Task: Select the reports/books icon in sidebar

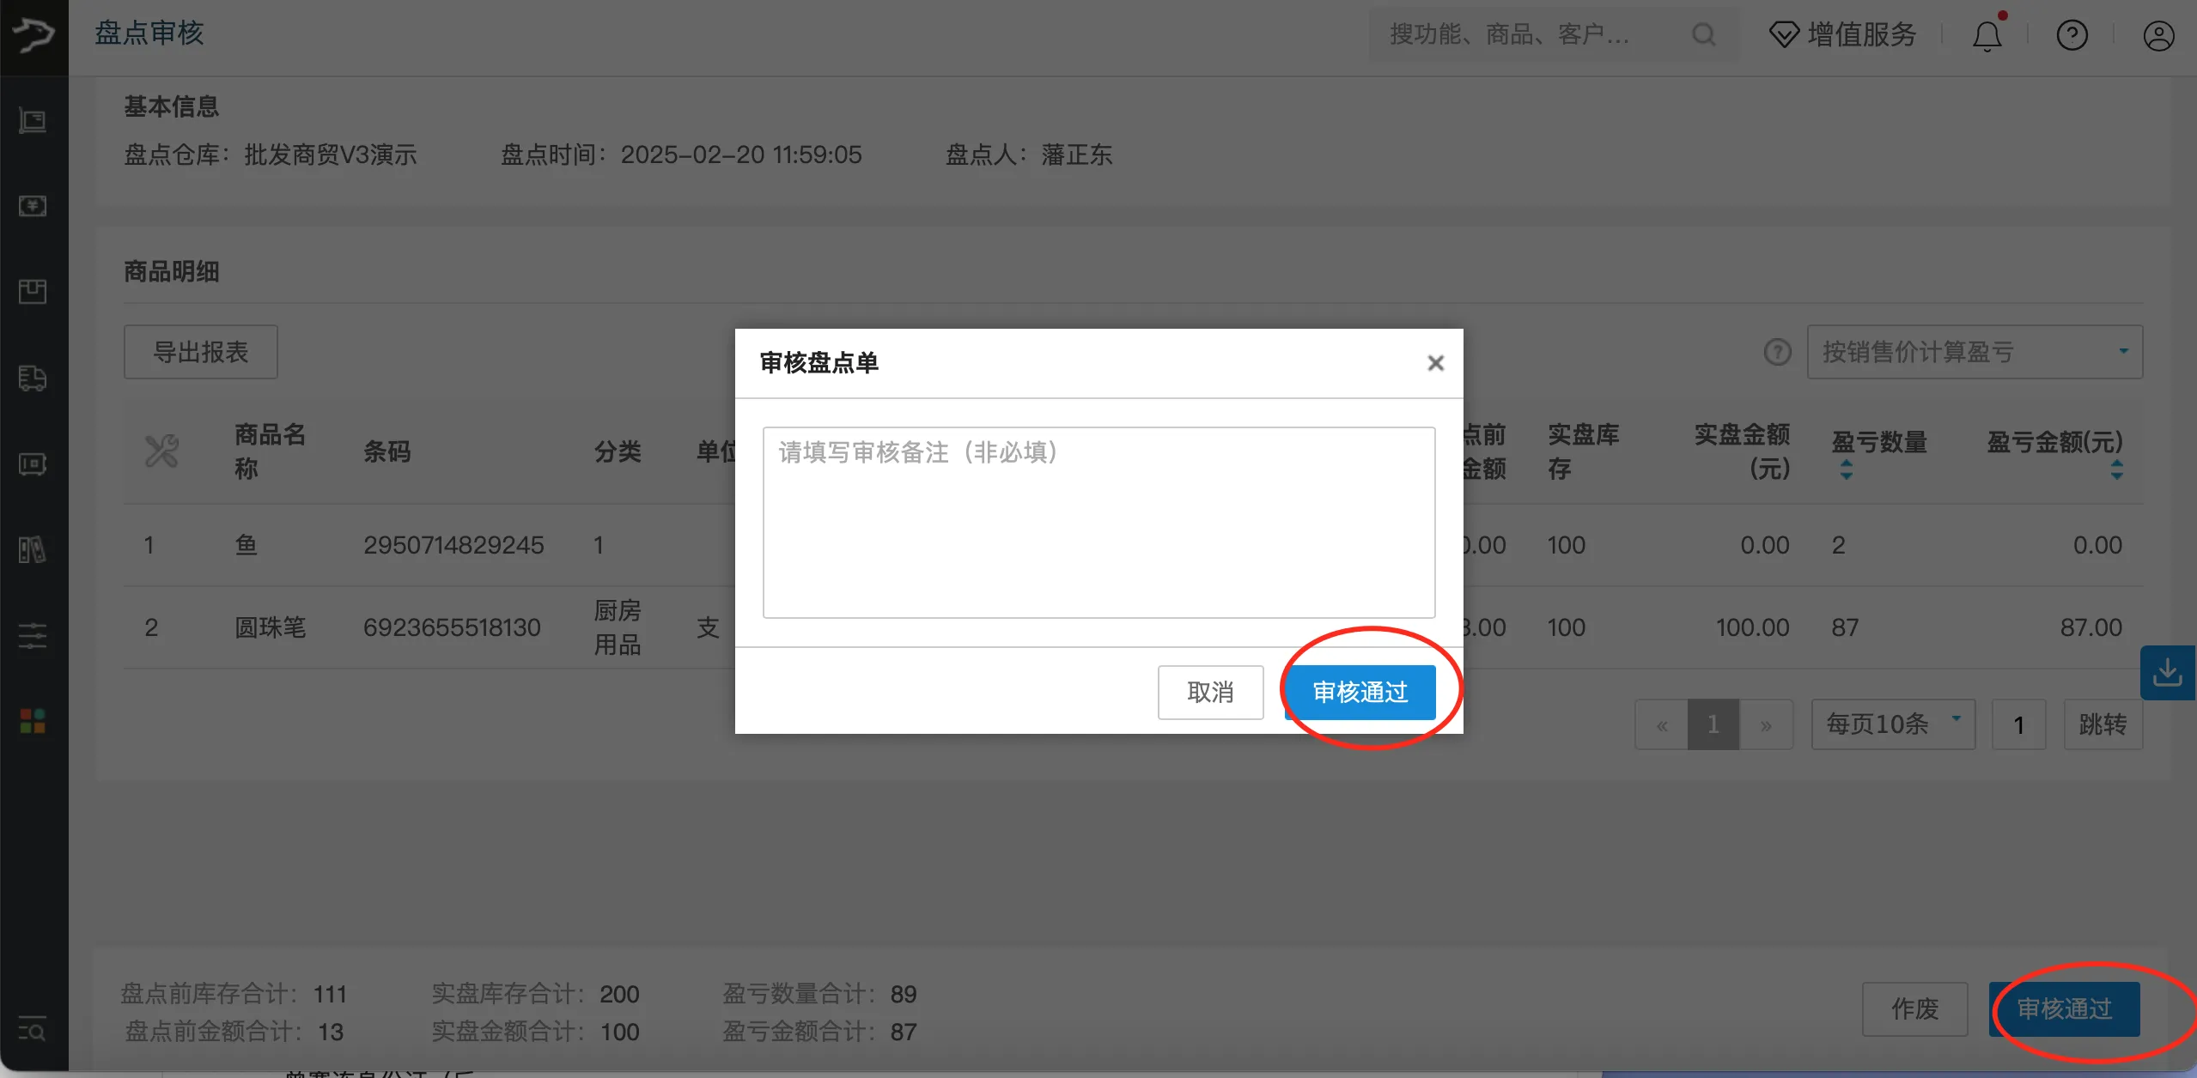Action: (x=33, y=549)
